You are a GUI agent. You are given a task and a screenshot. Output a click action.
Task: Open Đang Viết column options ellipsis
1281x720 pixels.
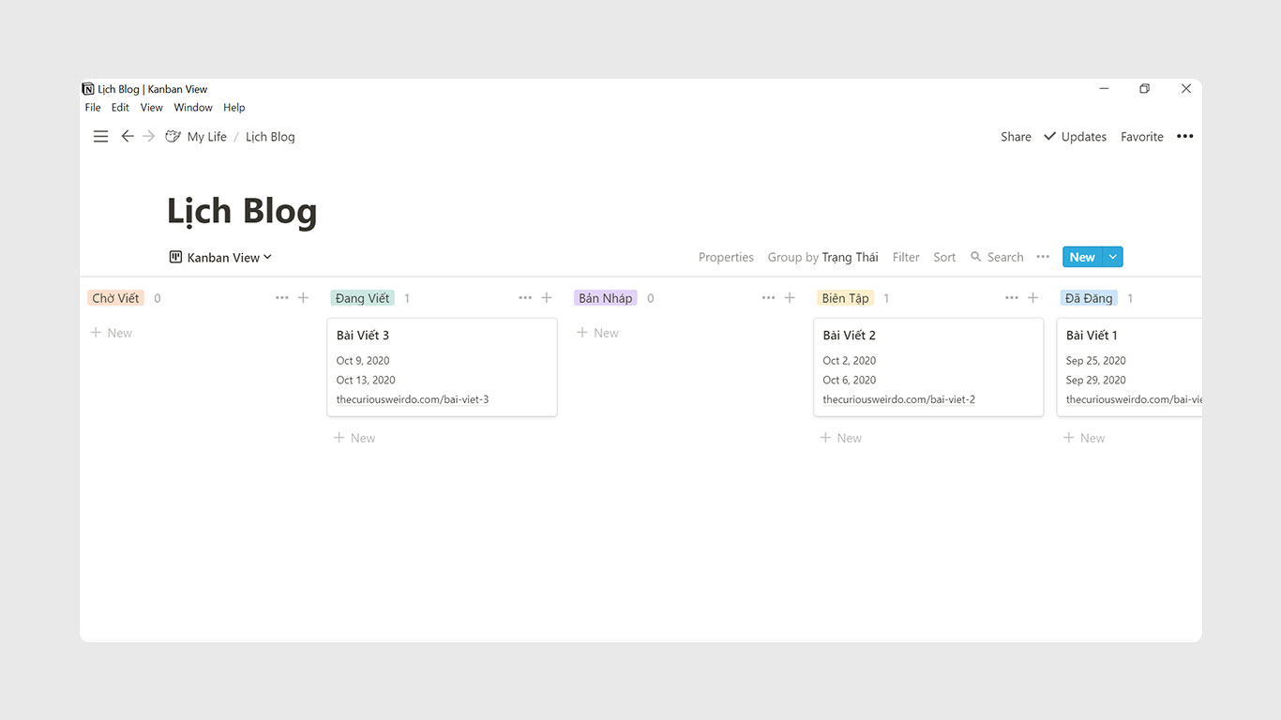pyautogui.click(x=525, y=298)
